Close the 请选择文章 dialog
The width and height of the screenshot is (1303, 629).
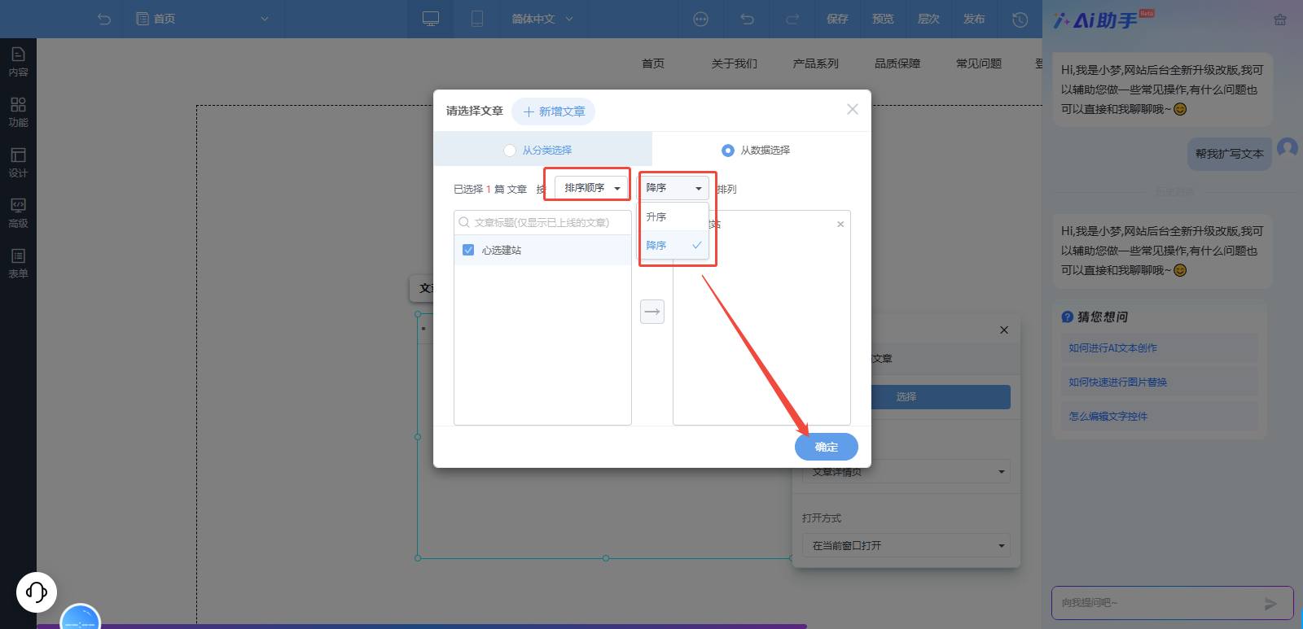tap(853, 109)
